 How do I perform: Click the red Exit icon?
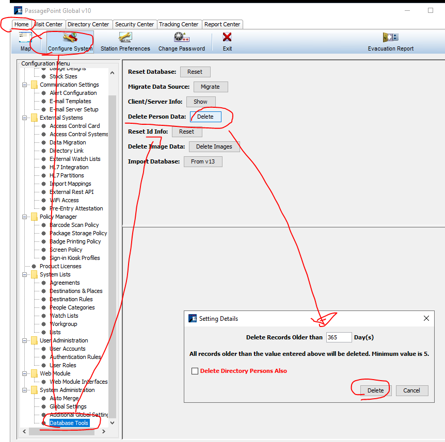[x=227, y=37]
